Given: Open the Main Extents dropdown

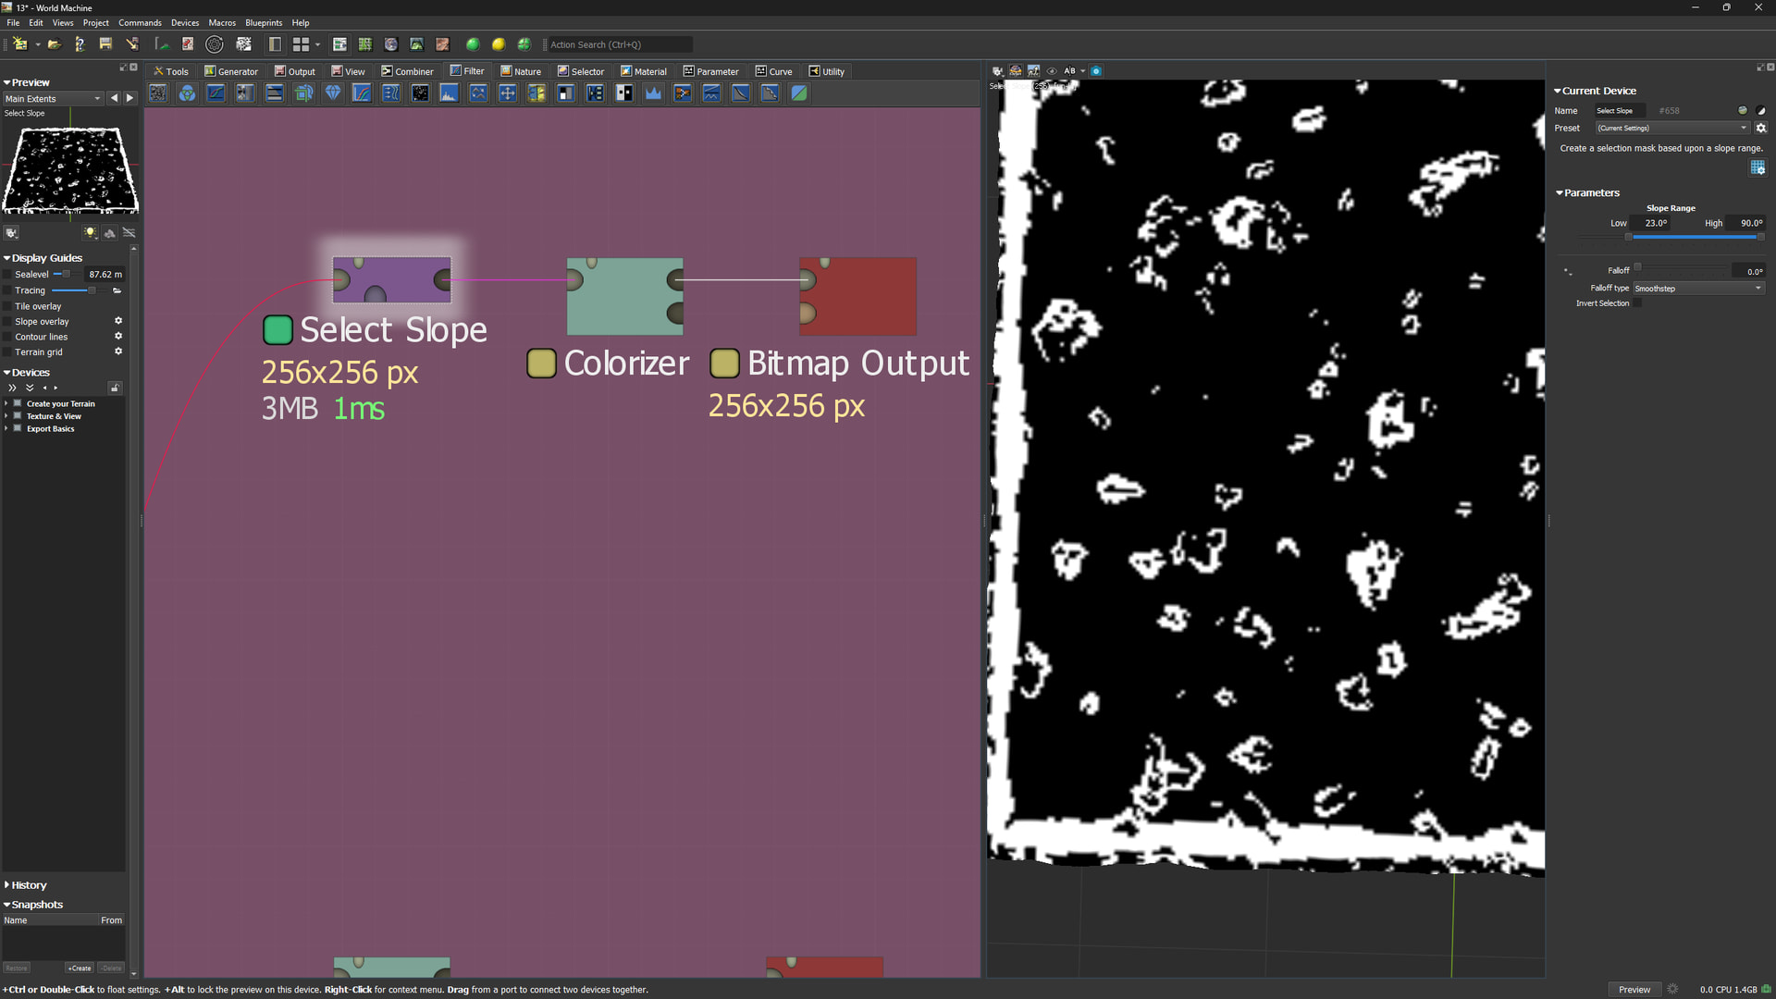Looking at the screenshot, I should tap(53, 99).
